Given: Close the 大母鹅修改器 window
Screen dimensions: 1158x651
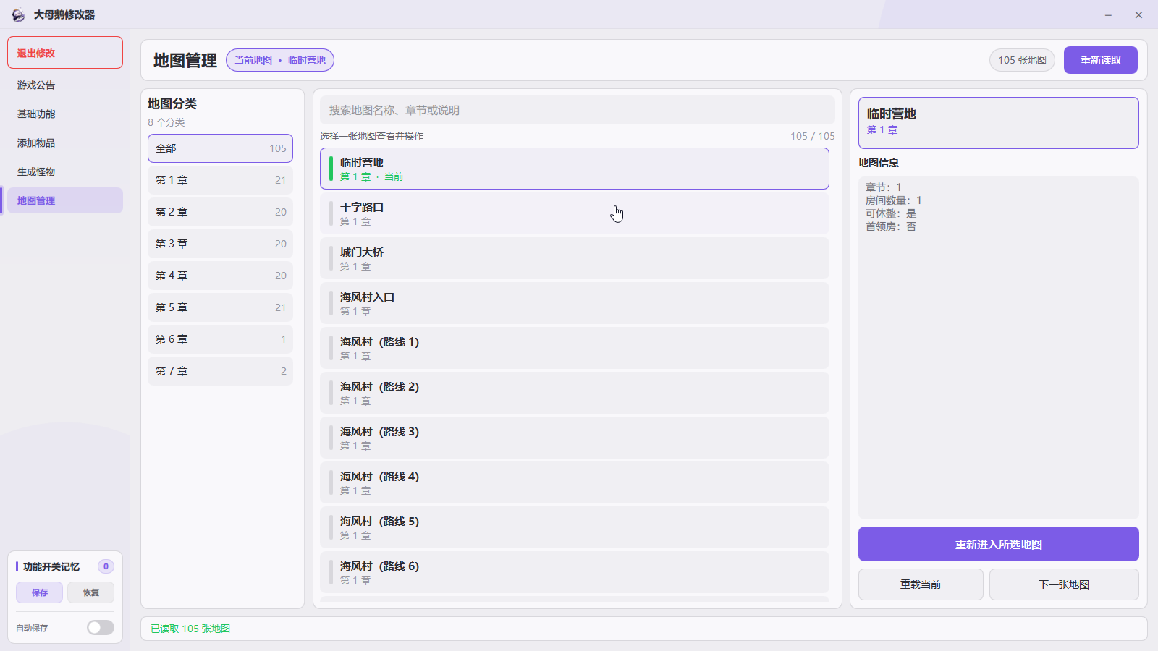Looking at the screenshot, I should click(x=1138, y=14).
